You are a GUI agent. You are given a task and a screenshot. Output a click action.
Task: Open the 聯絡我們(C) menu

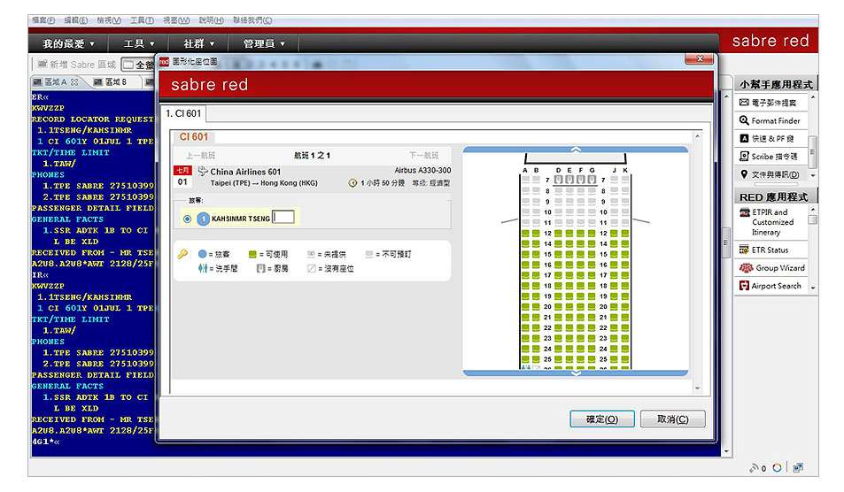252,19
